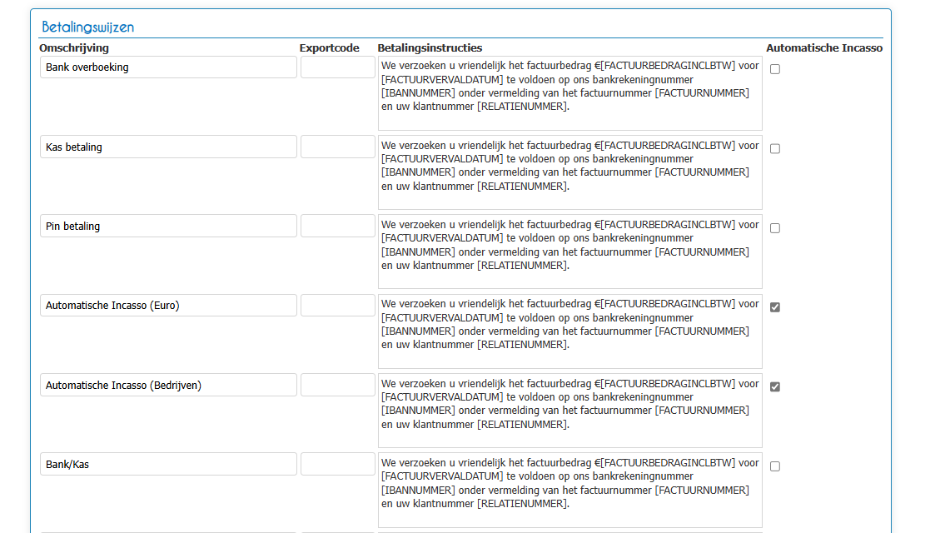Click the Kas betaling payment instructions textarea
930x533 pixels.
[570, 172]
